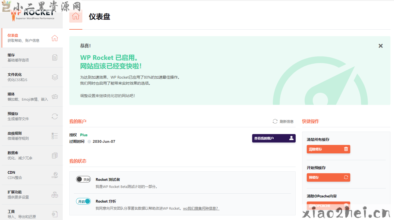394x220 pixels.
Task: Click the orange home icon in page header
Action: pyautogui.click(x=76, y=16)
